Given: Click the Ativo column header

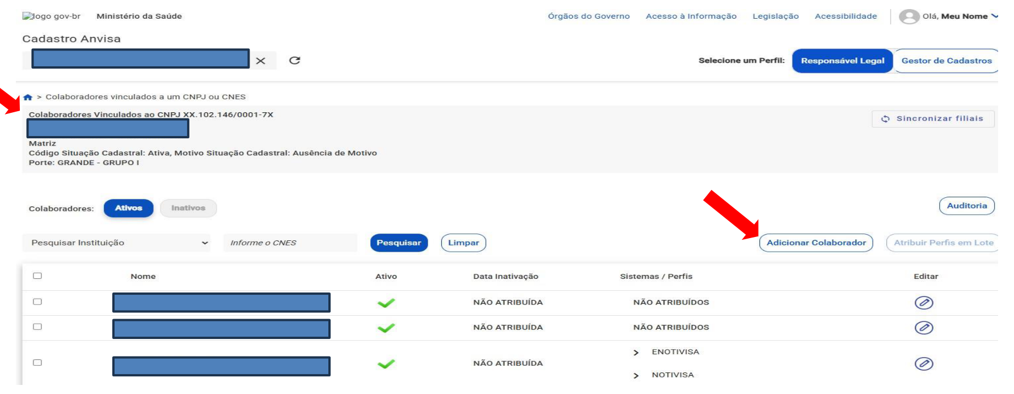Looking at the screenshot, I should pos(386,277).
